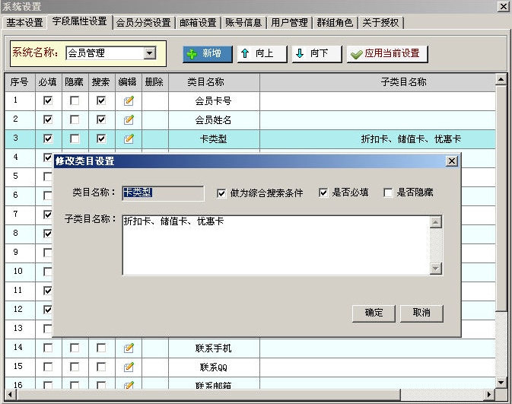Uncheck 必填 for row 1 会员卡号
This screenshot has width=512, height=404.
pyautogui.click(x=48, y=100)
